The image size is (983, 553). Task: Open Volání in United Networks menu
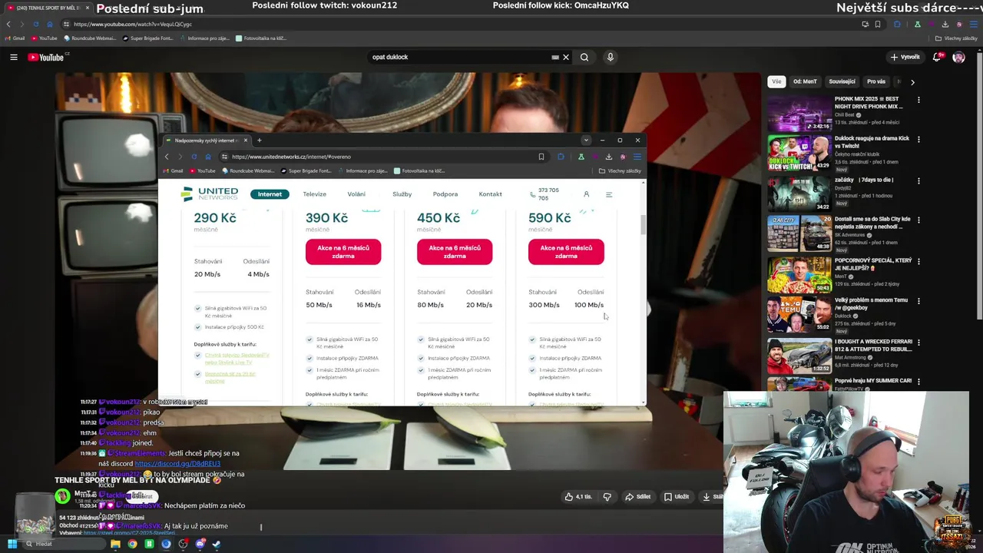pyautogui.click(x=356, y=194)
